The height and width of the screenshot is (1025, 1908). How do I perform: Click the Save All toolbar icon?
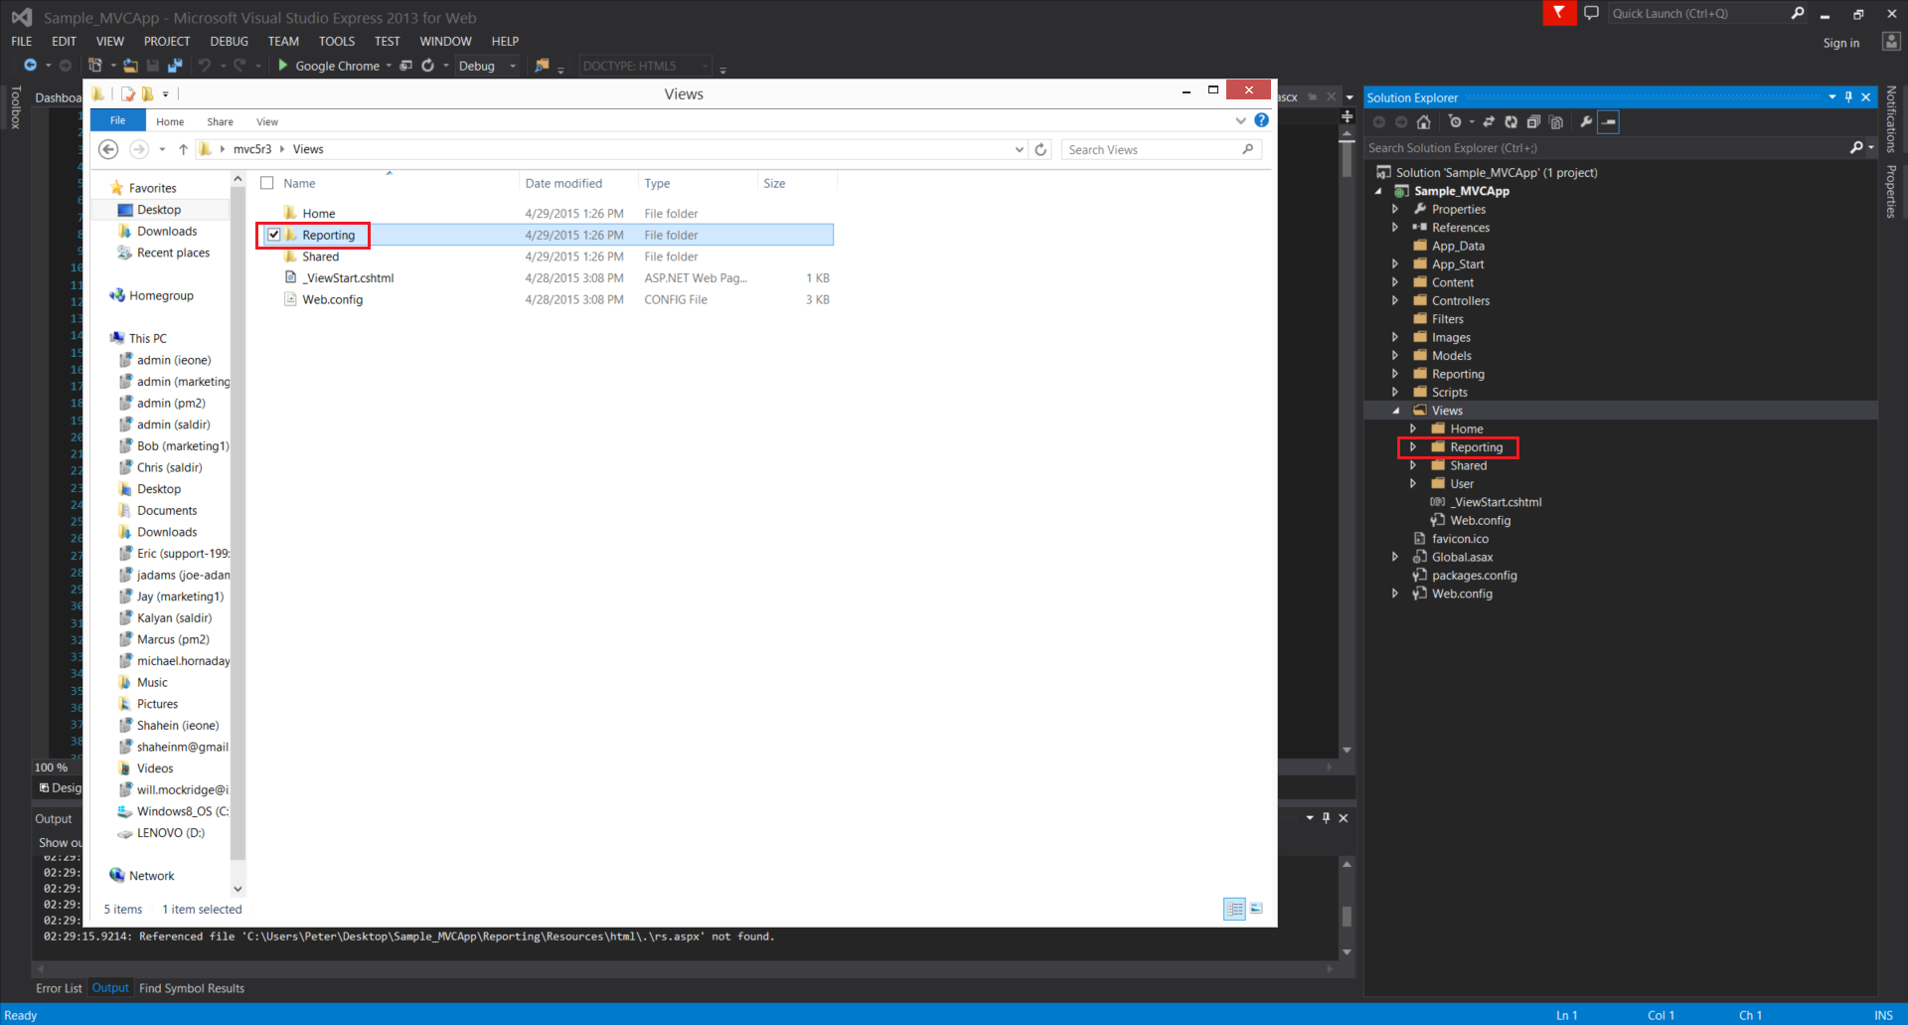(175, 66)
